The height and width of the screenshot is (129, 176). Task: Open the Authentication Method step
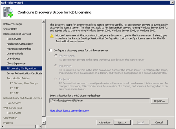[19, 49]
